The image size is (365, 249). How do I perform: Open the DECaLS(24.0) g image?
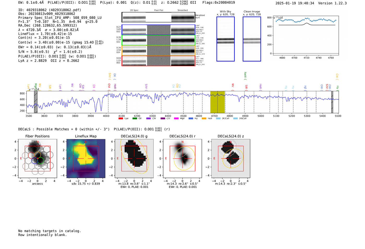pos(134,159)
